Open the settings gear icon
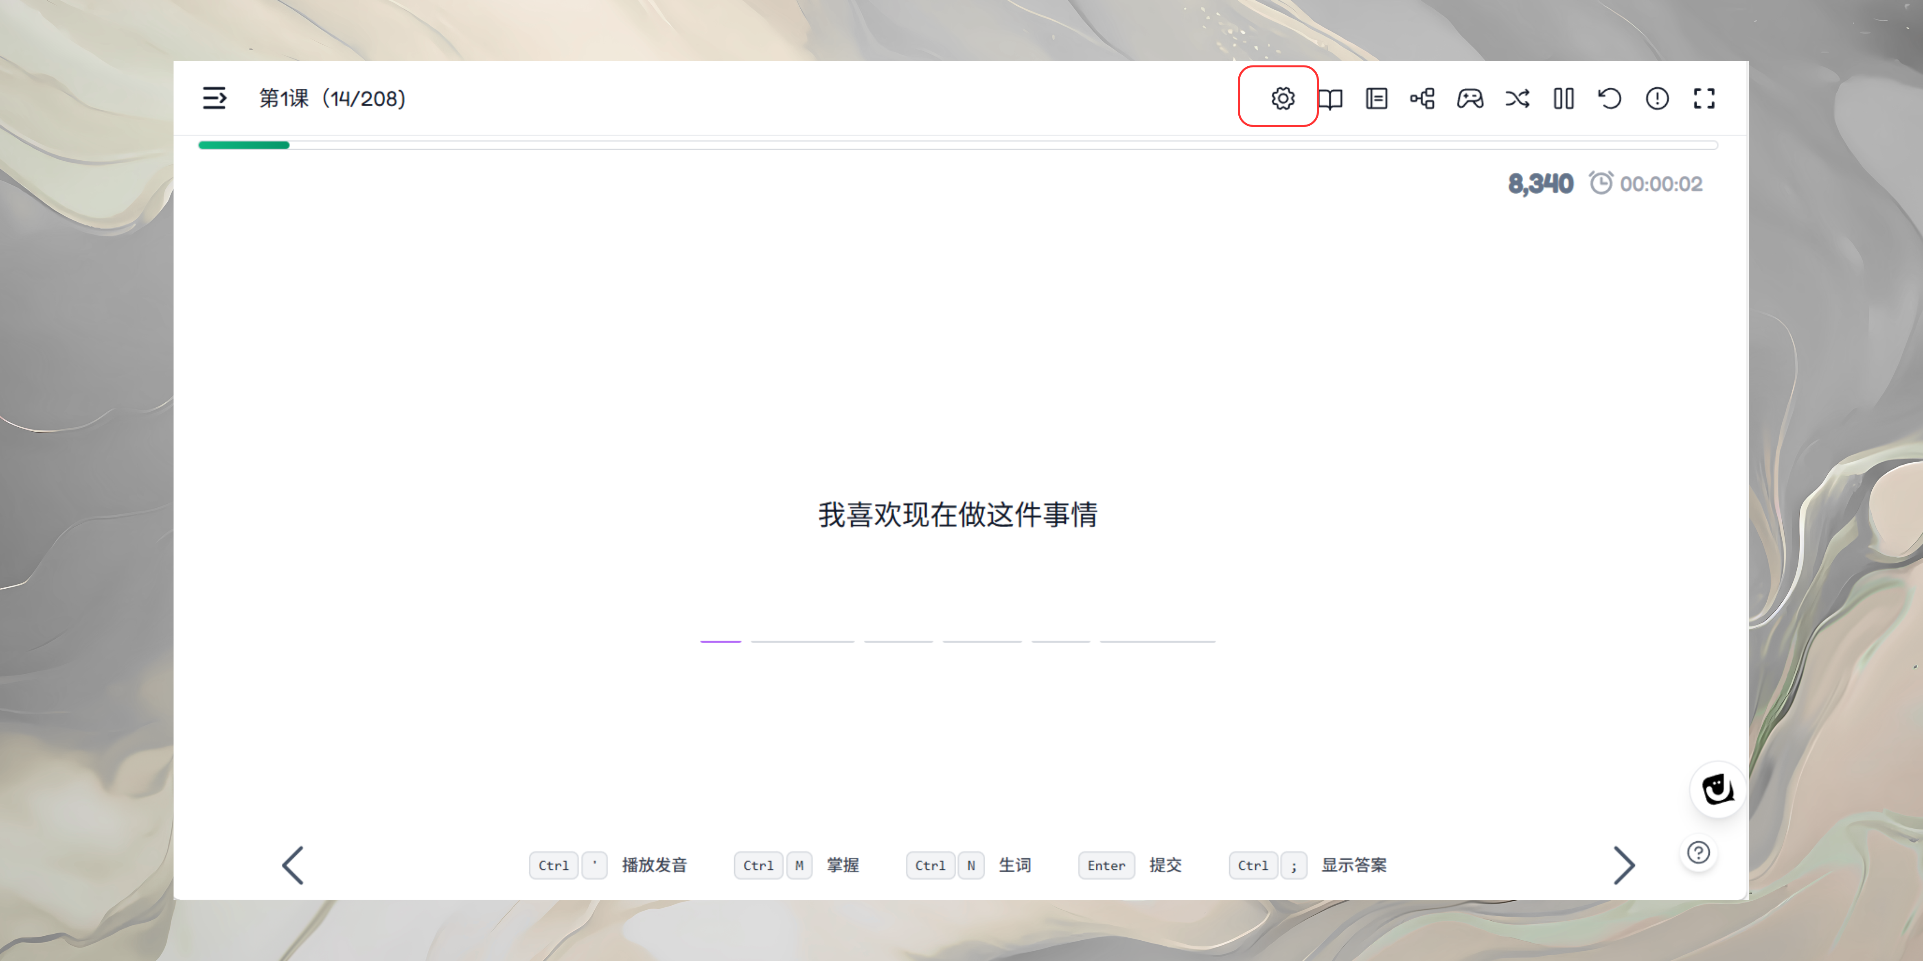1923x961 pixels. point(1283,98)
